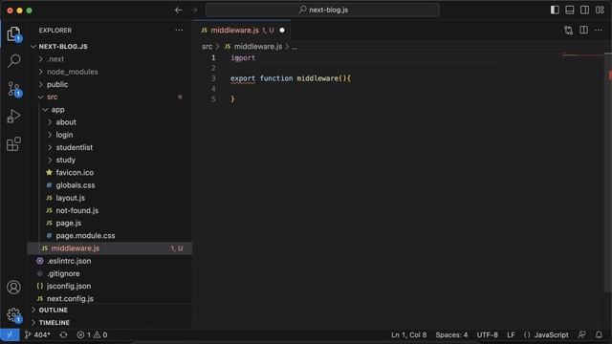Split the editor to the right

click(x=583, y=30)
